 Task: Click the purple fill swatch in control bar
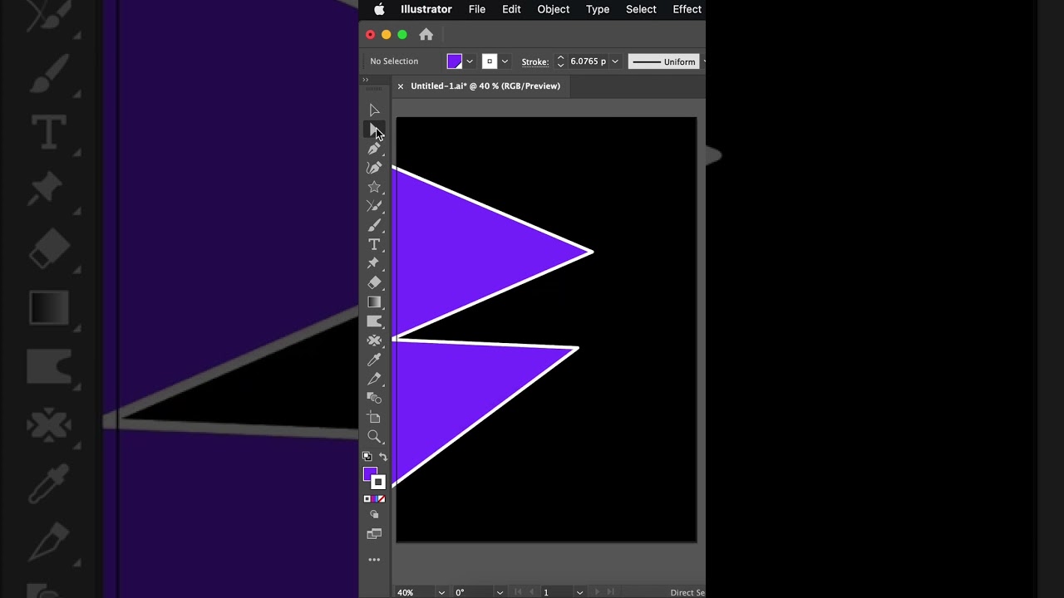click(x=455, y=61)
